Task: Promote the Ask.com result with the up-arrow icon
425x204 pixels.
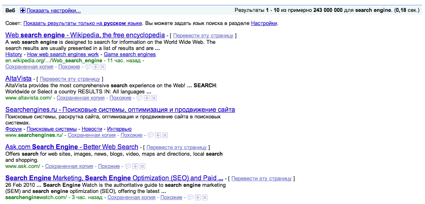Action: (135, 166)
